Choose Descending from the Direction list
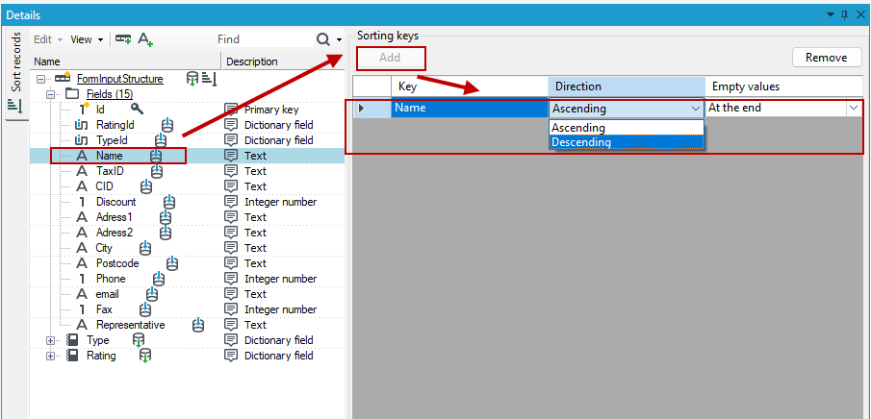 (626, 142)
